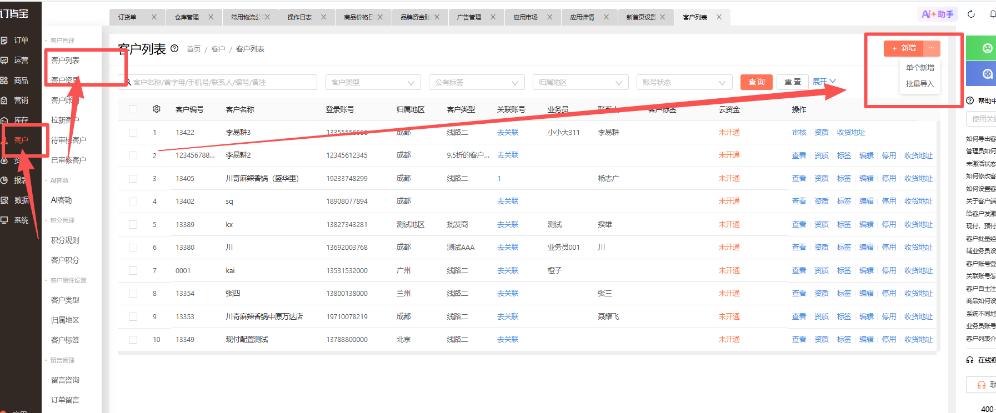Click the blue customer service side button

point(987,74)
